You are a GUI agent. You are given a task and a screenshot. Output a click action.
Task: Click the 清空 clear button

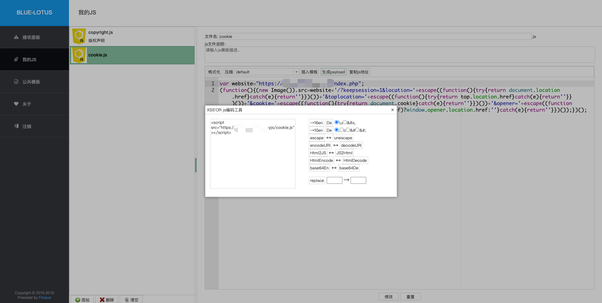[131, 300]
